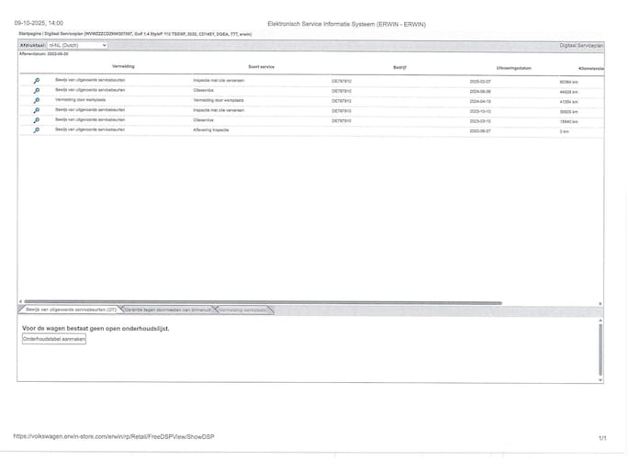This screenshot has height=472, width=629.
Task: Click magnifier icon for 2024-06-06 Olieservice row
Action: point(37,91)
